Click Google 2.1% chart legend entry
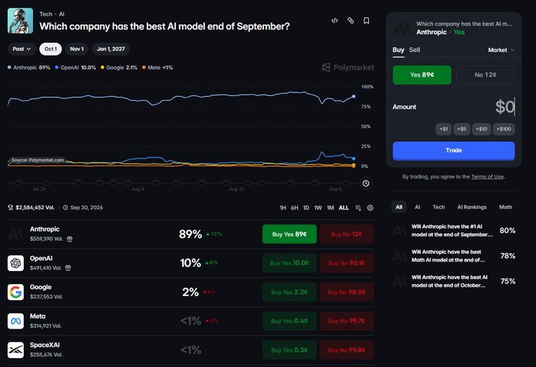 [x=118, y=68]
